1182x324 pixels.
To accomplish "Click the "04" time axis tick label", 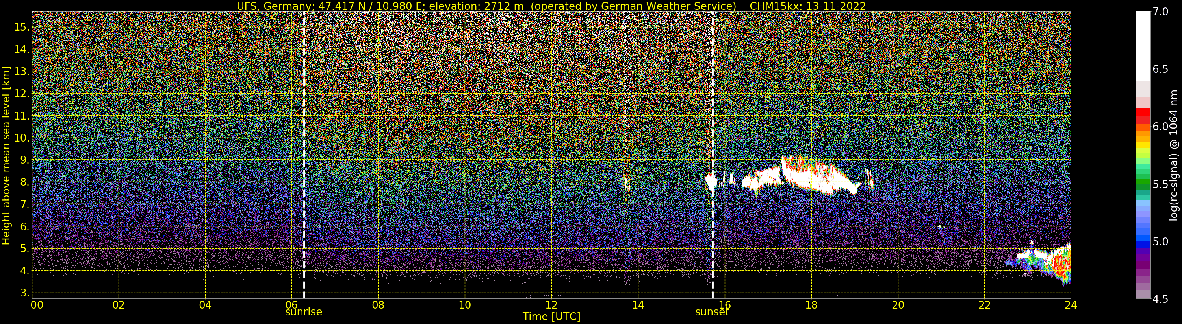I will [205, 305].
